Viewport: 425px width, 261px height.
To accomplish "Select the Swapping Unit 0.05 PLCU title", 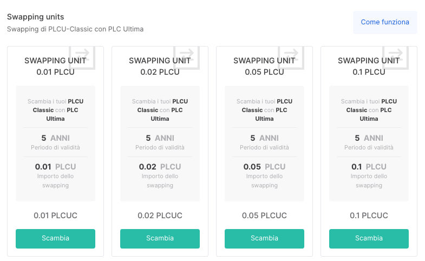I will (x=264, y=66).
